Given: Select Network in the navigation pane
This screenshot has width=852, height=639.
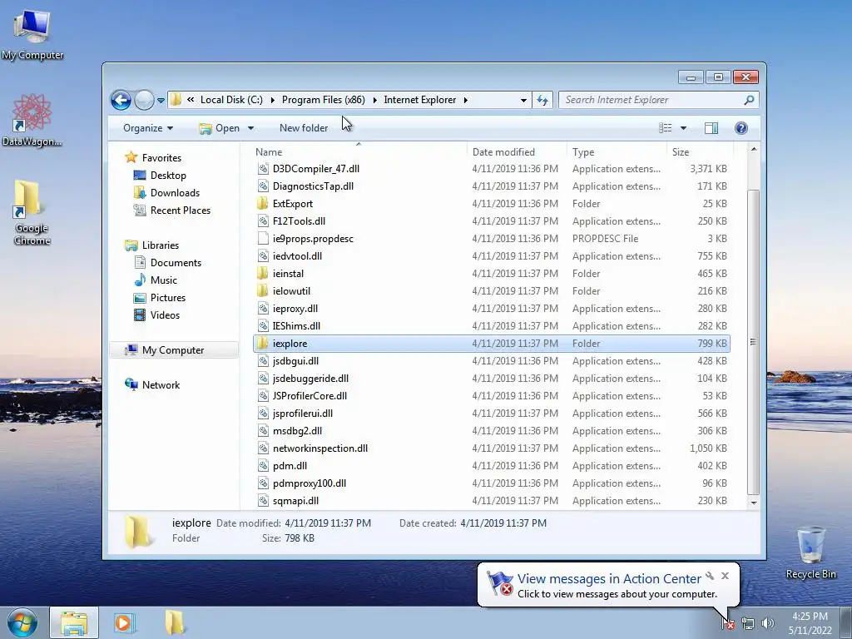Looking at the screenshot, I should click(x=161, y=385).
